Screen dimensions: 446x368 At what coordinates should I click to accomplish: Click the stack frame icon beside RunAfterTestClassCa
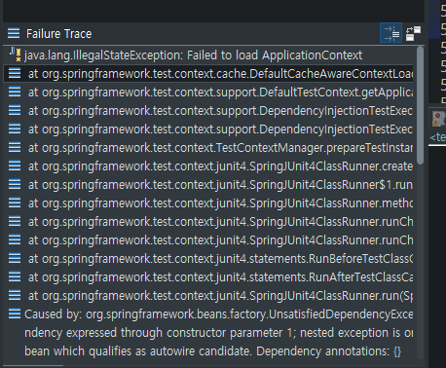(15, 276)
